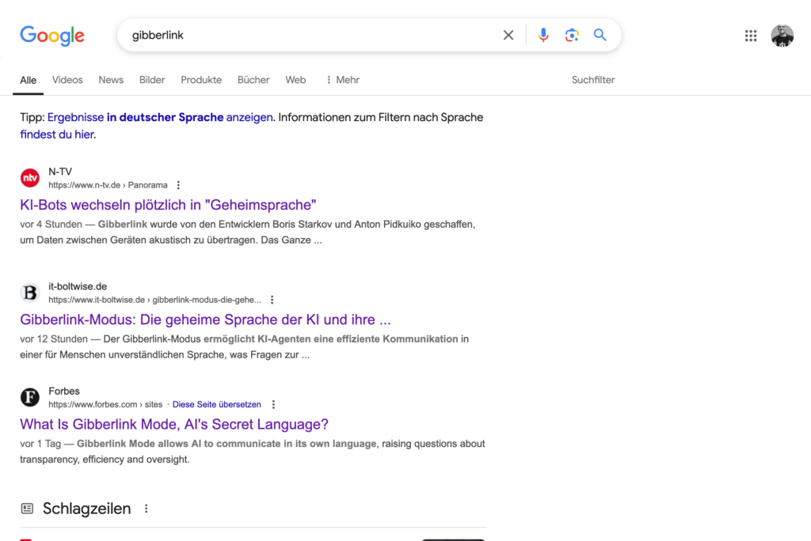Screen dimensions: 811x541
Task: Click the Google logo
Action: tap(52, 36)
